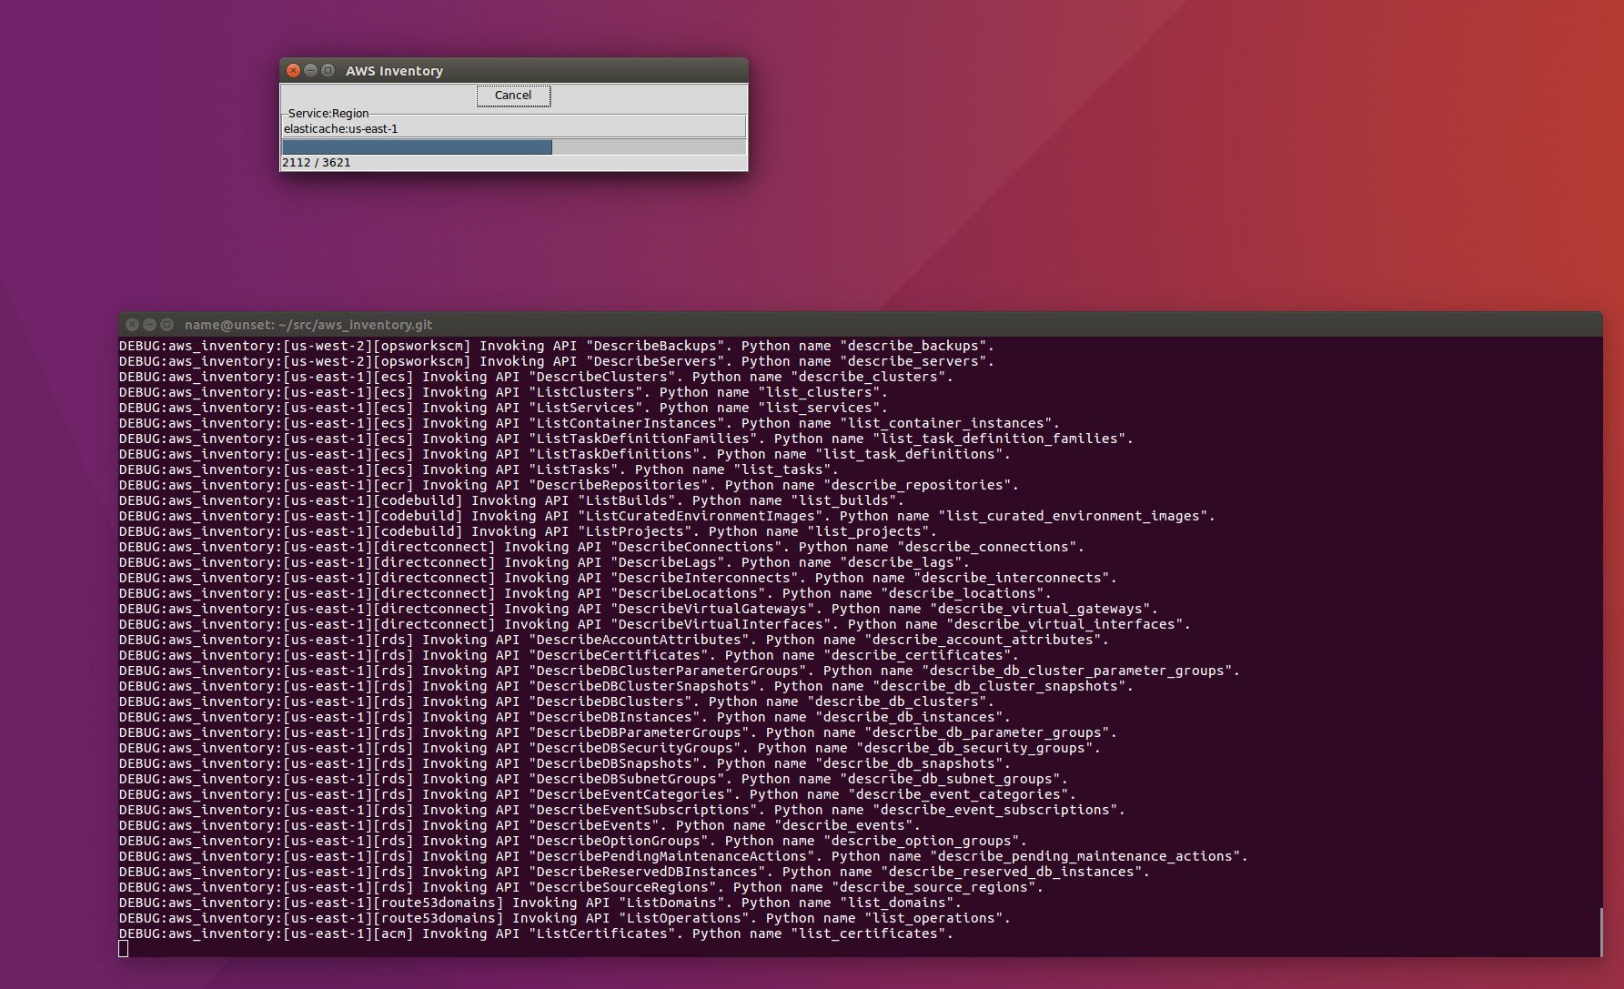The image size is (1624, 989).
Task: Click the "ListBuilds" codebuild log line
Action: tap(511, 500)
